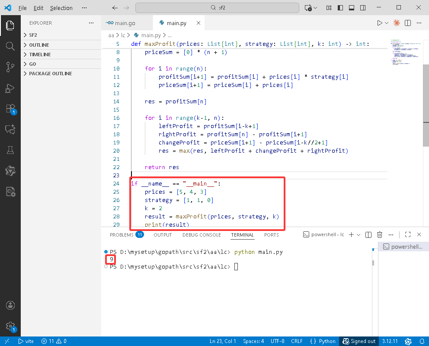Image resolution: width=429 pixels, height=346 pixels.
Task: Open the Accounts icon in activity bar
Action: pos(10,305)
